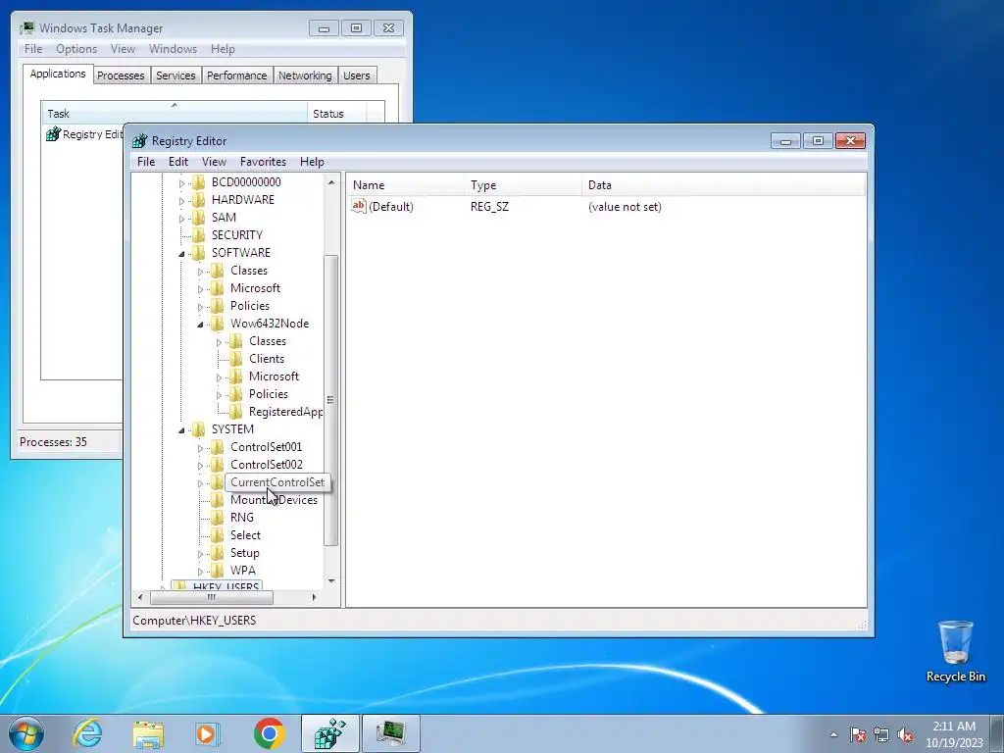Click the Registry Editor task icon in Task Manager
1004x753 pixels.
coord(53,134)
